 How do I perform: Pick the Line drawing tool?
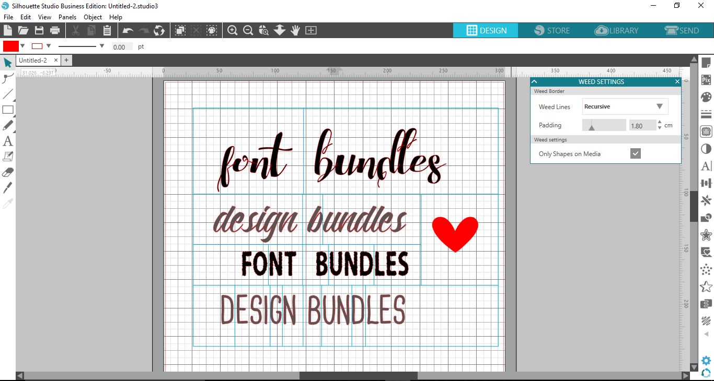click(8, 94)
